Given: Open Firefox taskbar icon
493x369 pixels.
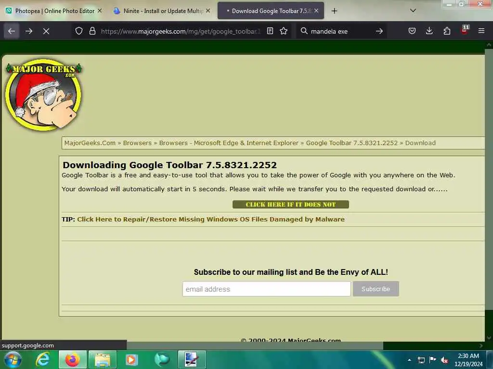Looking at the screenshot, I should 72,359.
